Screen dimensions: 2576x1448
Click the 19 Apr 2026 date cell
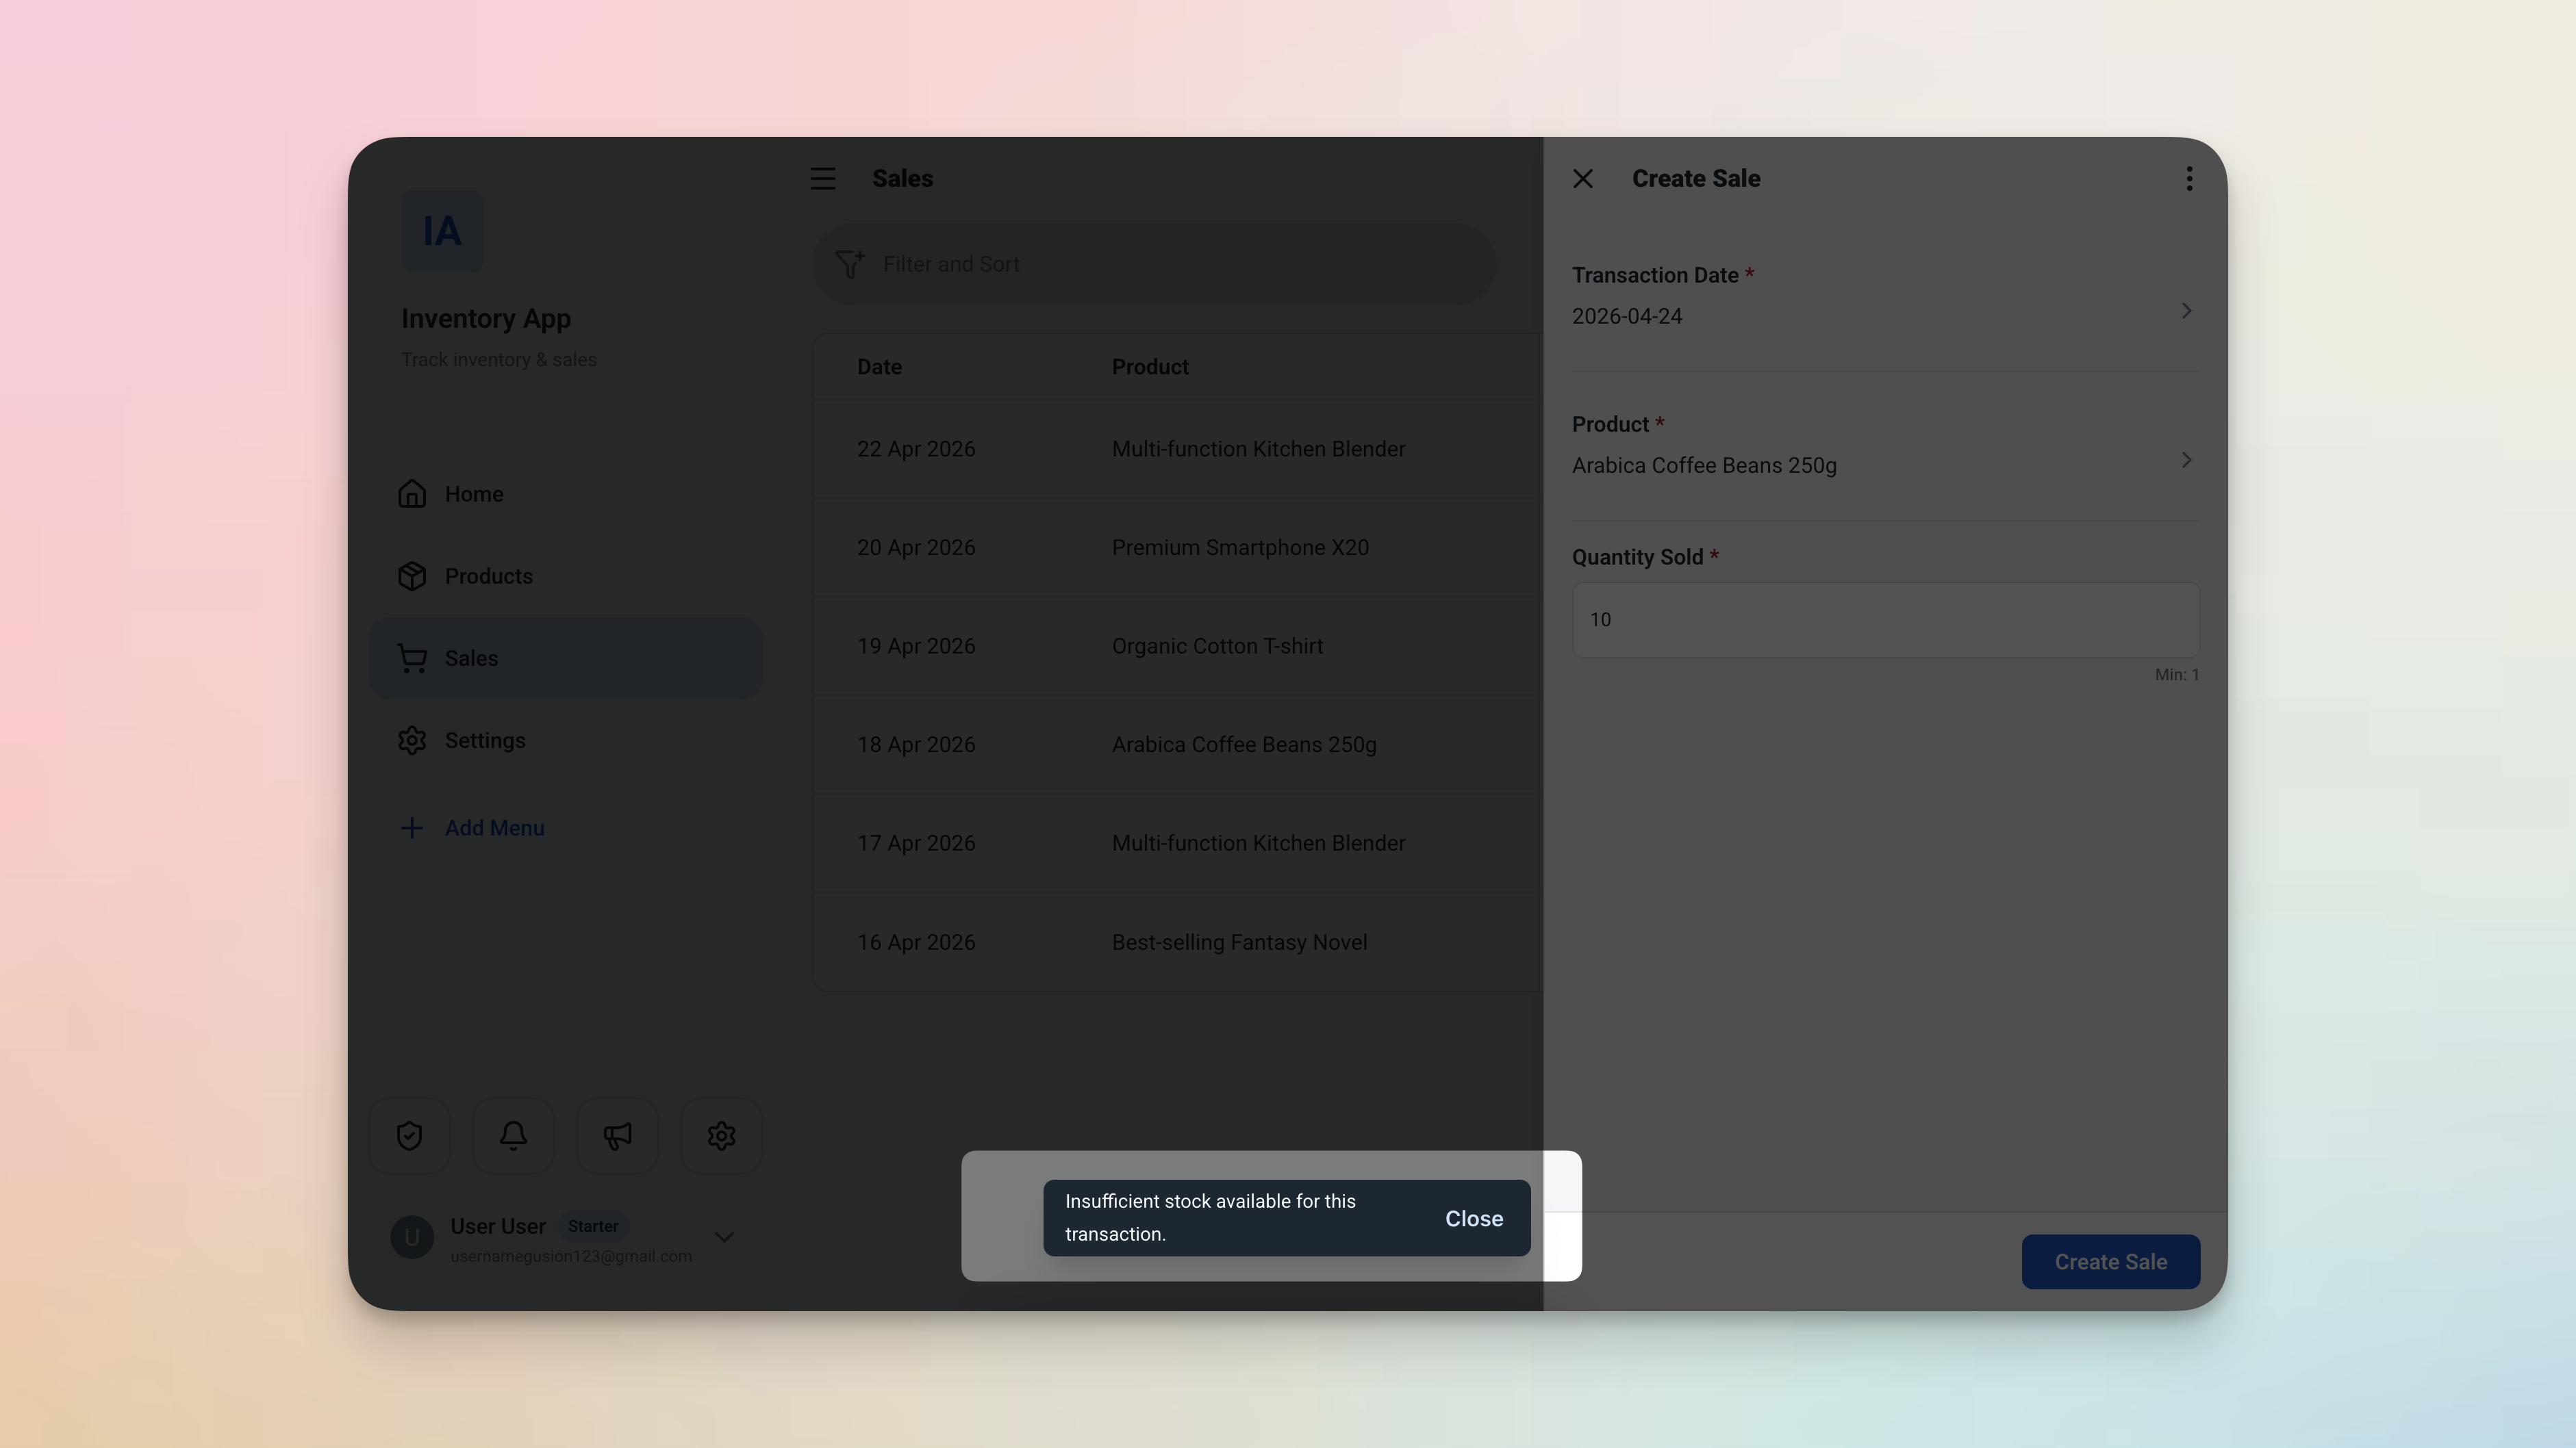coord(916,645)
